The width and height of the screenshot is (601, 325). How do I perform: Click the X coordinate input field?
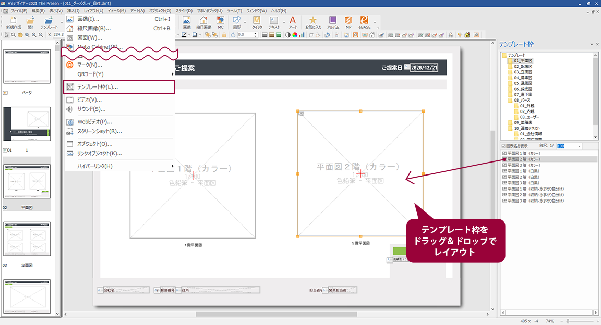58,35
